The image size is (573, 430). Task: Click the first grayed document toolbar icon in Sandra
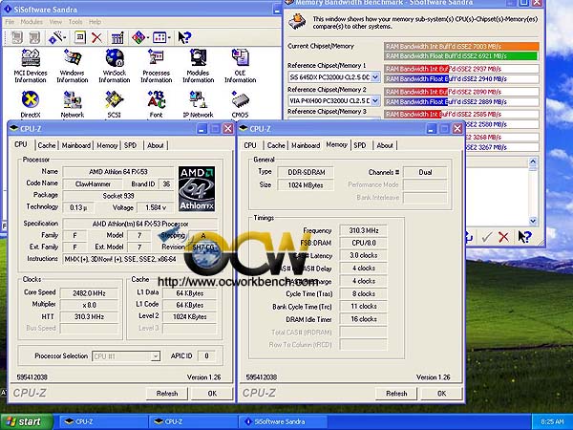pyautogui.click(x=17, y=37)
